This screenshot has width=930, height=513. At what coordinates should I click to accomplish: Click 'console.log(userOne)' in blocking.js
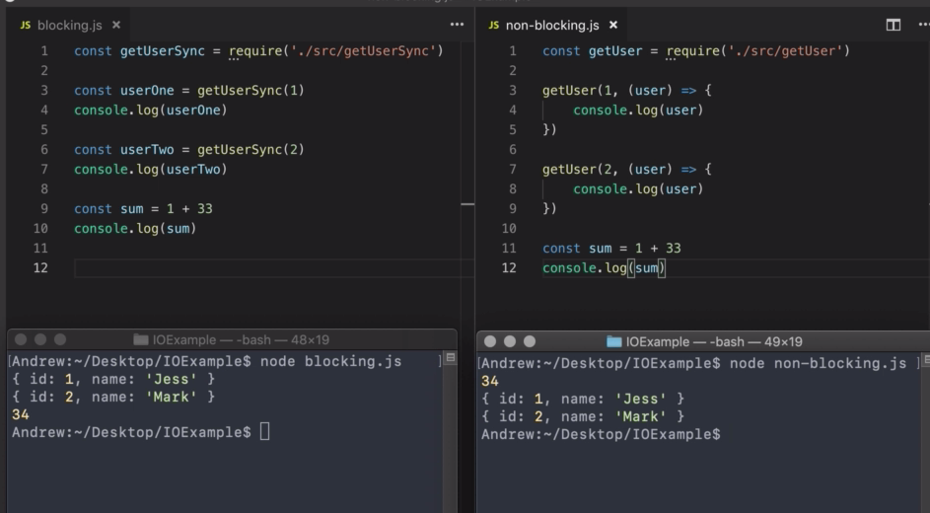coord(151,110)
